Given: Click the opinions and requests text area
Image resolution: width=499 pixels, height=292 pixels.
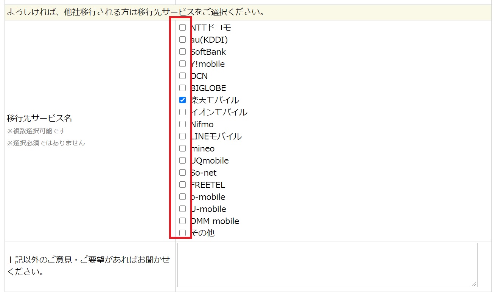Looking at the screenshot, I should click(x=327, y=265).
